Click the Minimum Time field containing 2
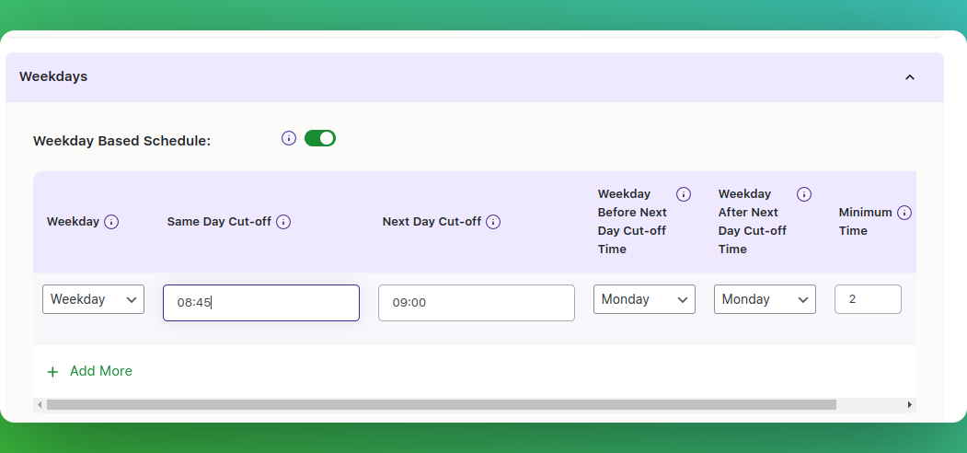The height and width of the screenshot is (453, 967). pyautogui.click(x=868, y=299)
